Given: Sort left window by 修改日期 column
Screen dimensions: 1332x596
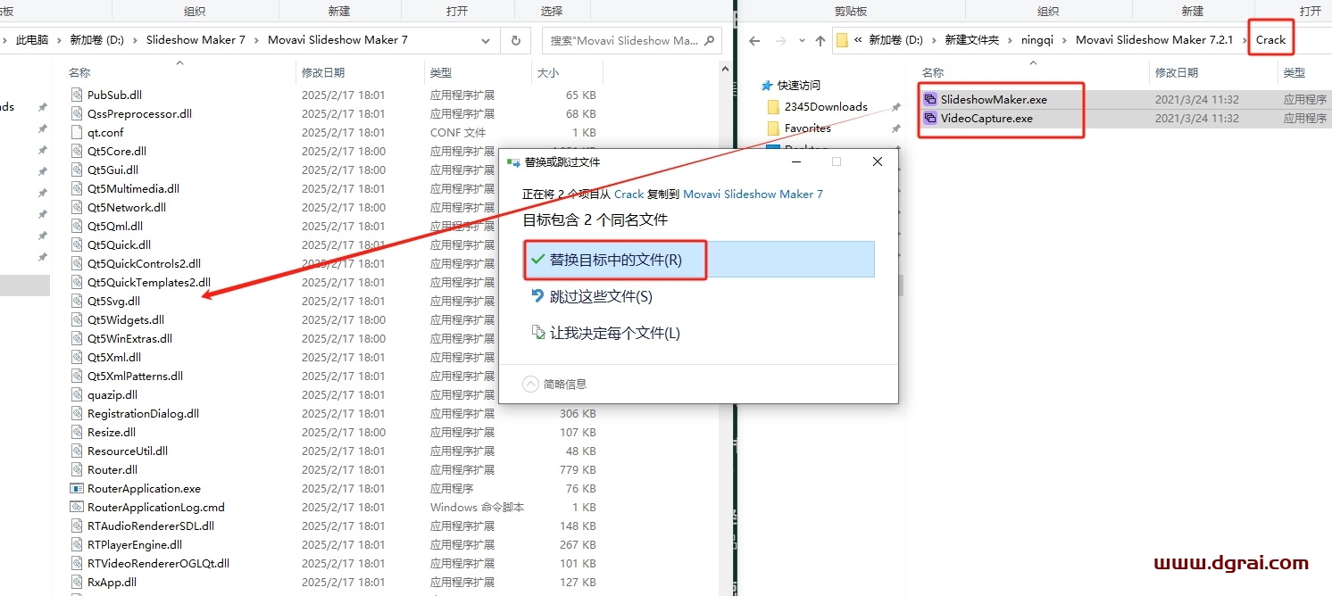Looking at the screenshot, I should point(322,72).
